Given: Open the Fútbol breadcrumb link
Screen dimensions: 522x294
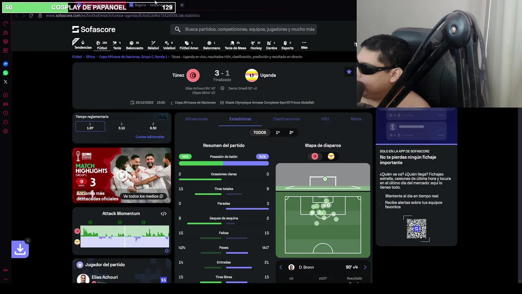Looking at the screenshot, I should [x=77, y=57].
